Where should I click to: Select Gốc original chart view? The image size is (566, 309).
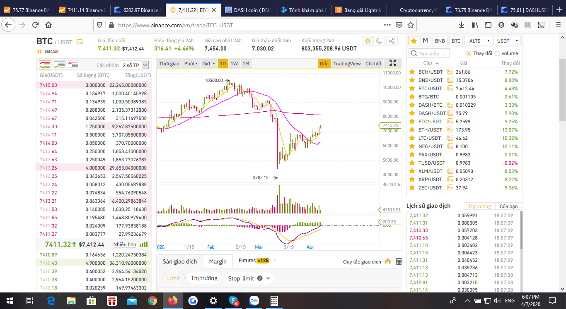[324, 63]
